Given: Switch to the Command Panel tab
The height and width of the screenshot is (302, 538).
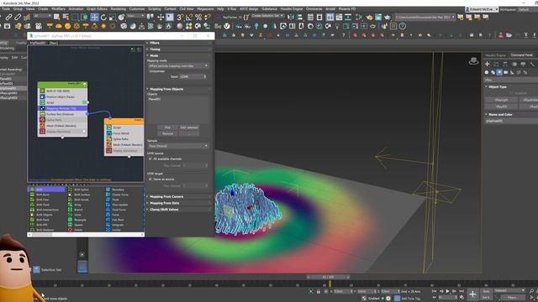Looking at the screenshot, I should click(521, 55).
